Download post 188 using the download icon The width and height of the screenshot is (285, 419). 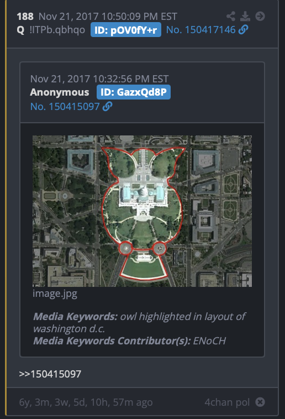245,16
